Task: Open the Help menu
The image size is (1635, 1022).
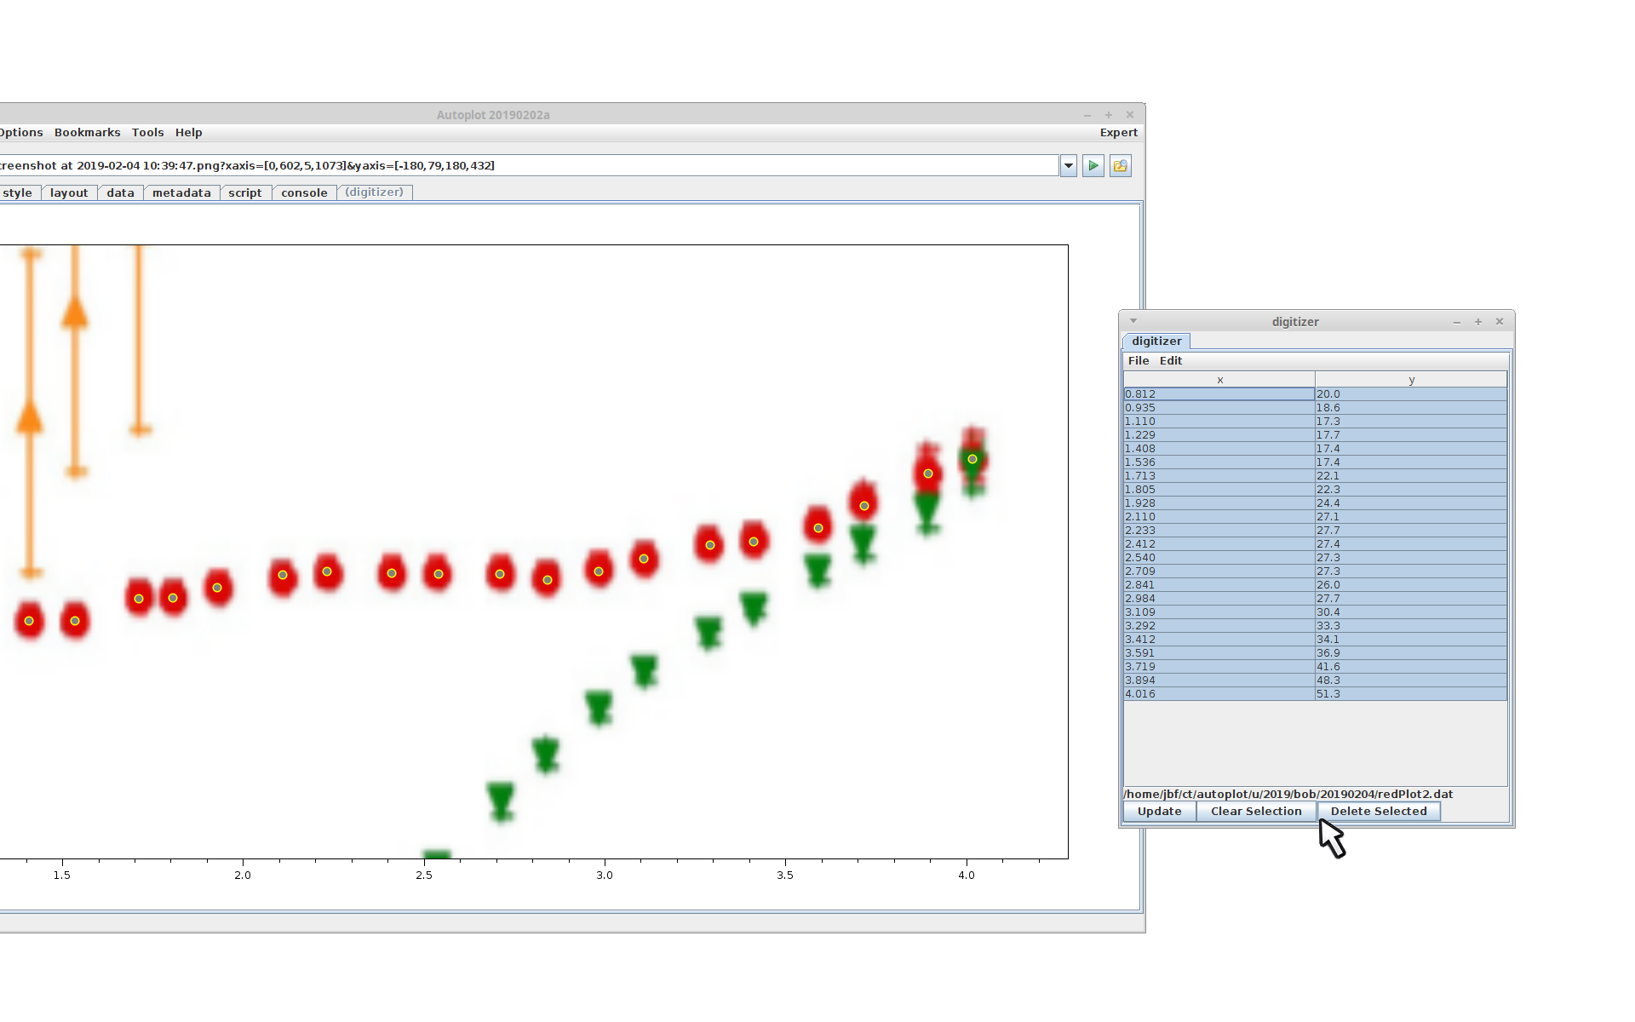Action: tap(189, 133)
